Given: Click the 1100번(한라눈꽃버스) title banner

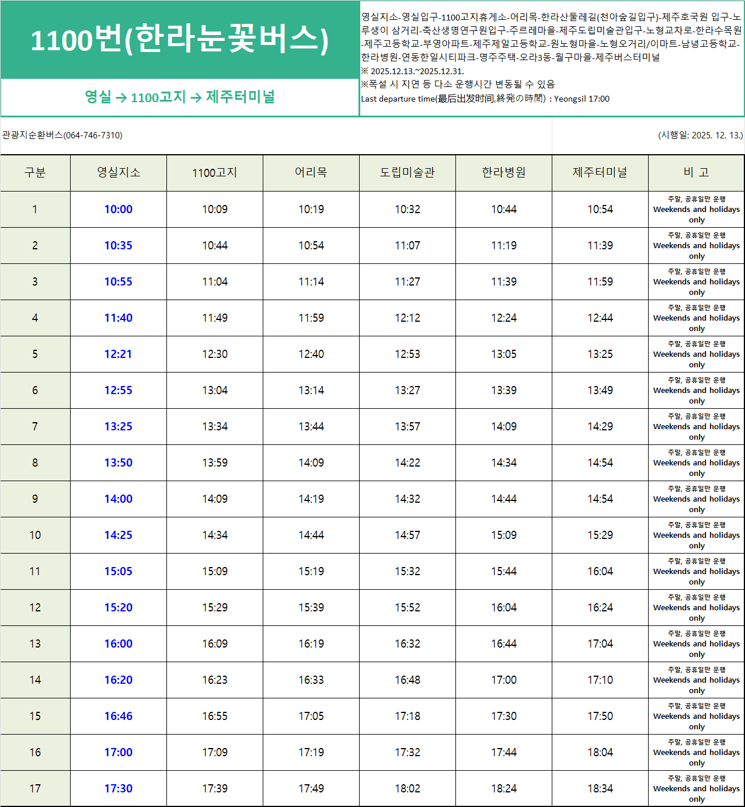Looking at the screenshot, I should [x=181, y=40].
